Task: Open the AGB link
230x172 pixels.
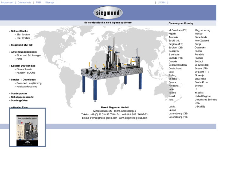Action: click(x=38, y=3)
